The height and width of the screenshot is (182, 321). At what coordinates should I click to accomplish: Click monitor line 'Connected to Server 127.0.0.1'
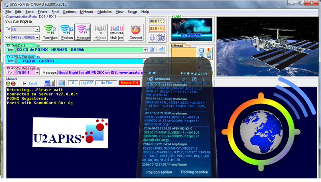click(43, 94)
